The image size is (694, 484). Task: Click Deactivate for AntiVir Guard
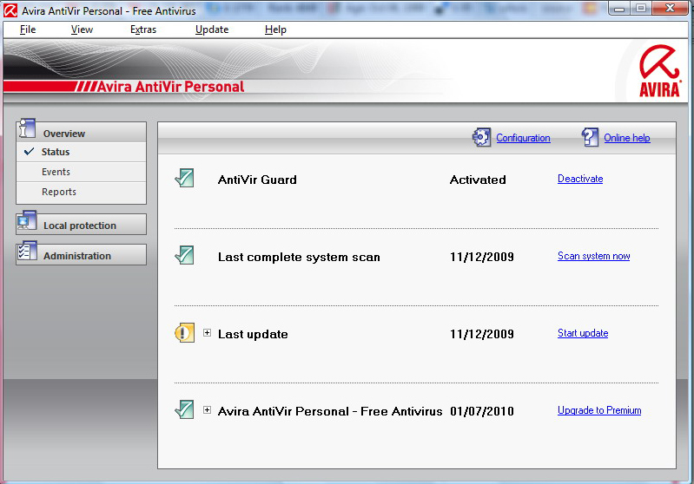(x=580, y=179)
